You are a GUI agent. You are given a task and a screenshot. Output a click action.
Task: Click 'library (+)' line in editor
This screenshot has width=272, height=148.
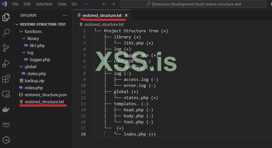(127, 37)
